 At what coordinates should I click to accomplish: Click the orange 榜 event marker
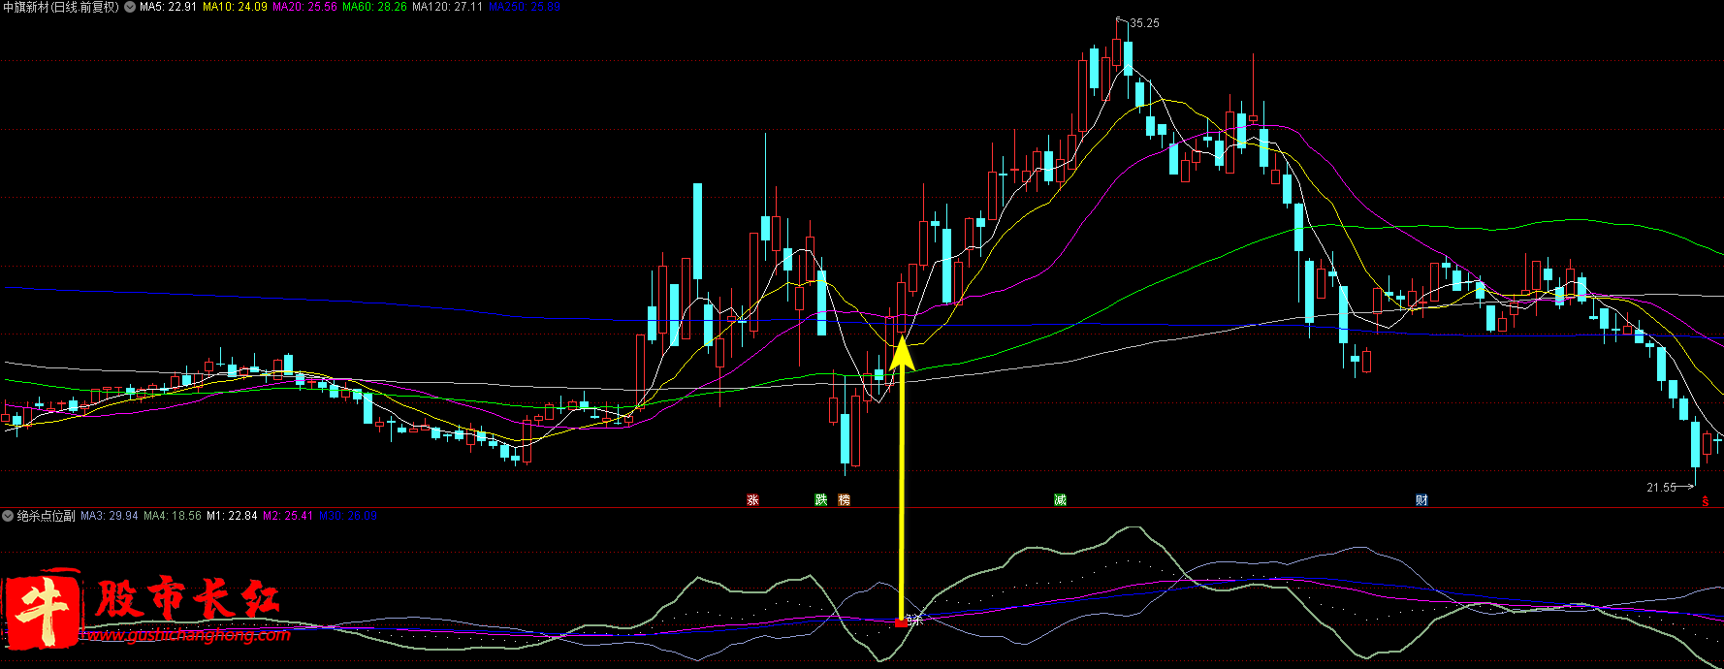click(844, 500)
